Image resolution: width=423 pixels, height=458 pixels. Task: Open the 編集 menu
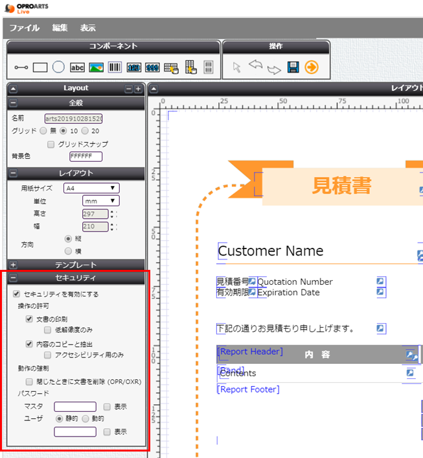[x=60, y=28]
